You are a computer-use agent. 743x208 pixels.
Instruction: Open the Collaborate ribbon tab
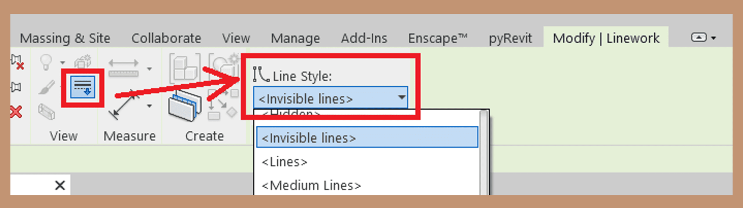click(x=166, y=38)
